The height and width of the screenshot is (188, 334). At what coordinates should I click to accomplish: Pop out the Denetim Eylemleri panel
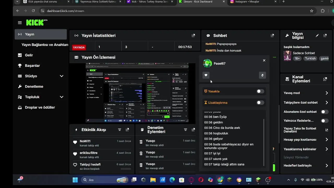(193, 130)
